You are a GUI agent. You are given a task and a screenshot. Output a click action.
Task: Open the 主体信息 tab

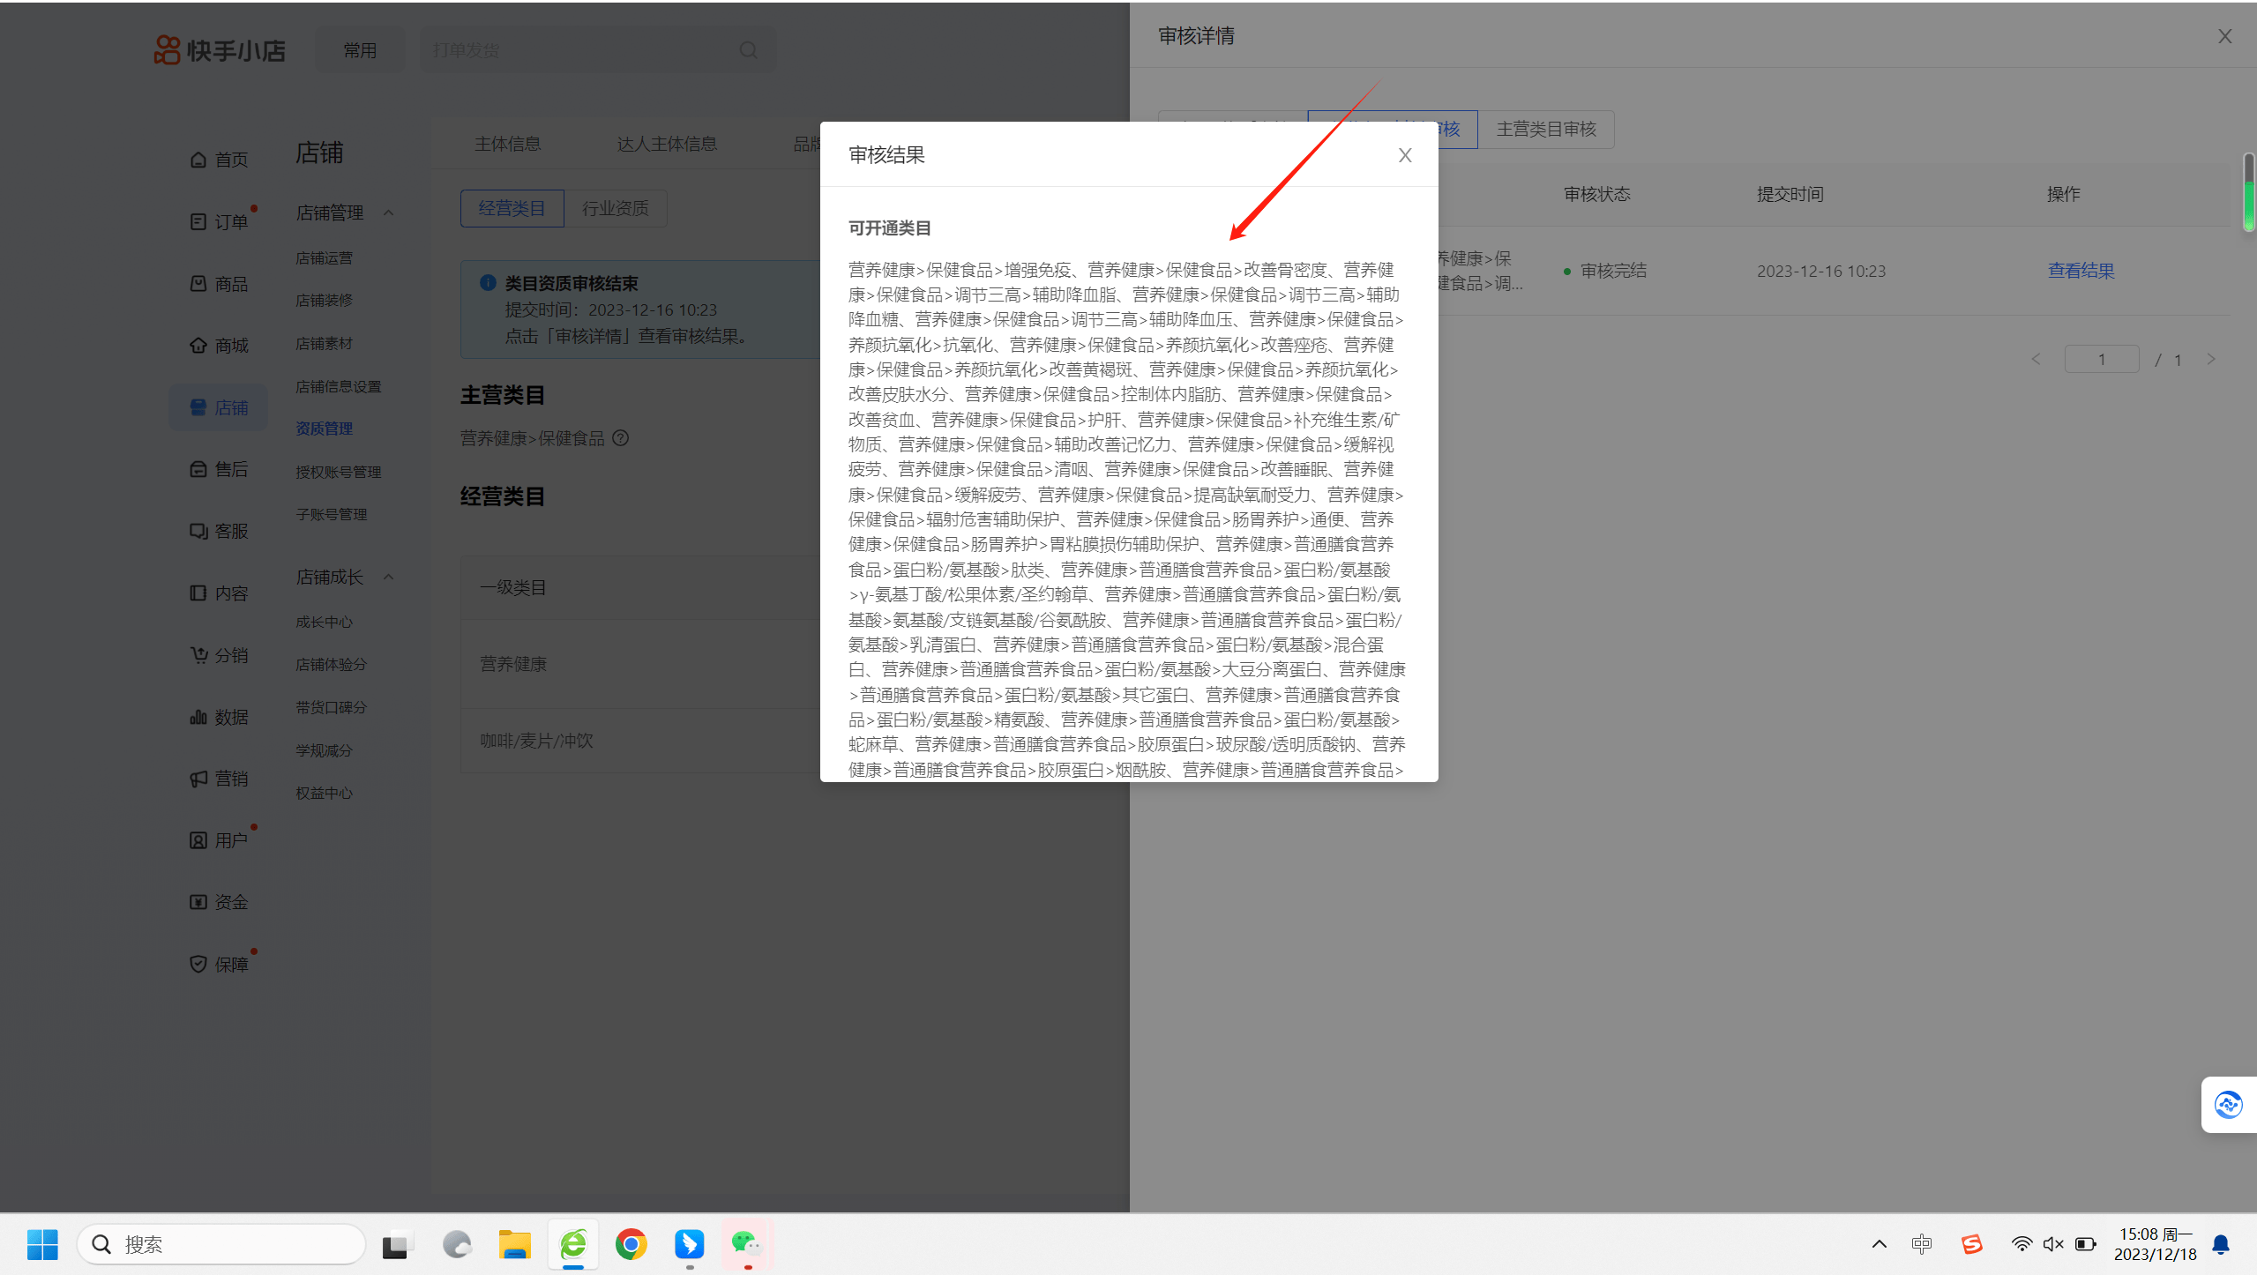point(507,144)
